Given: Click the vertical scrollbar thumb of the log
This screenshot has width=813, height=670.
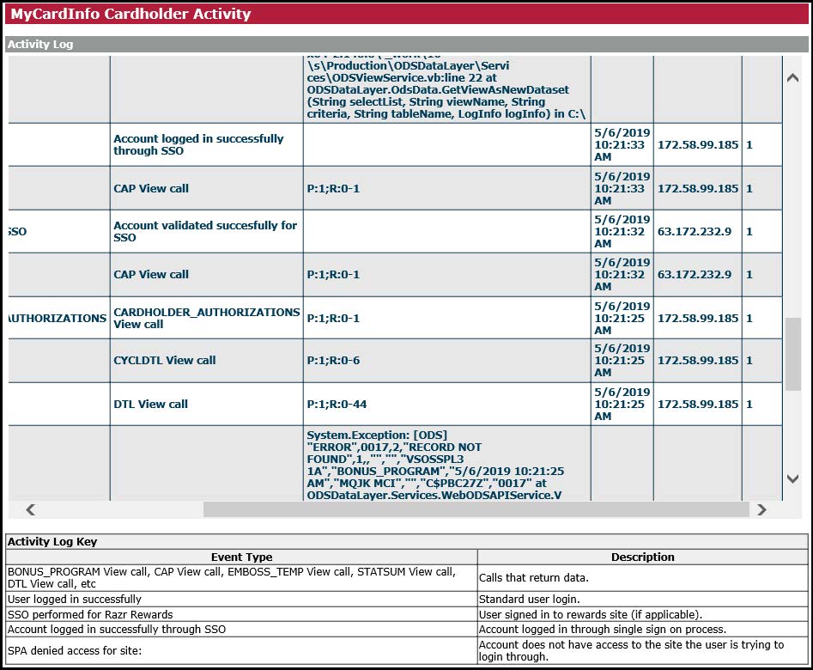Looking at the screenshot, I should [792, 354].
